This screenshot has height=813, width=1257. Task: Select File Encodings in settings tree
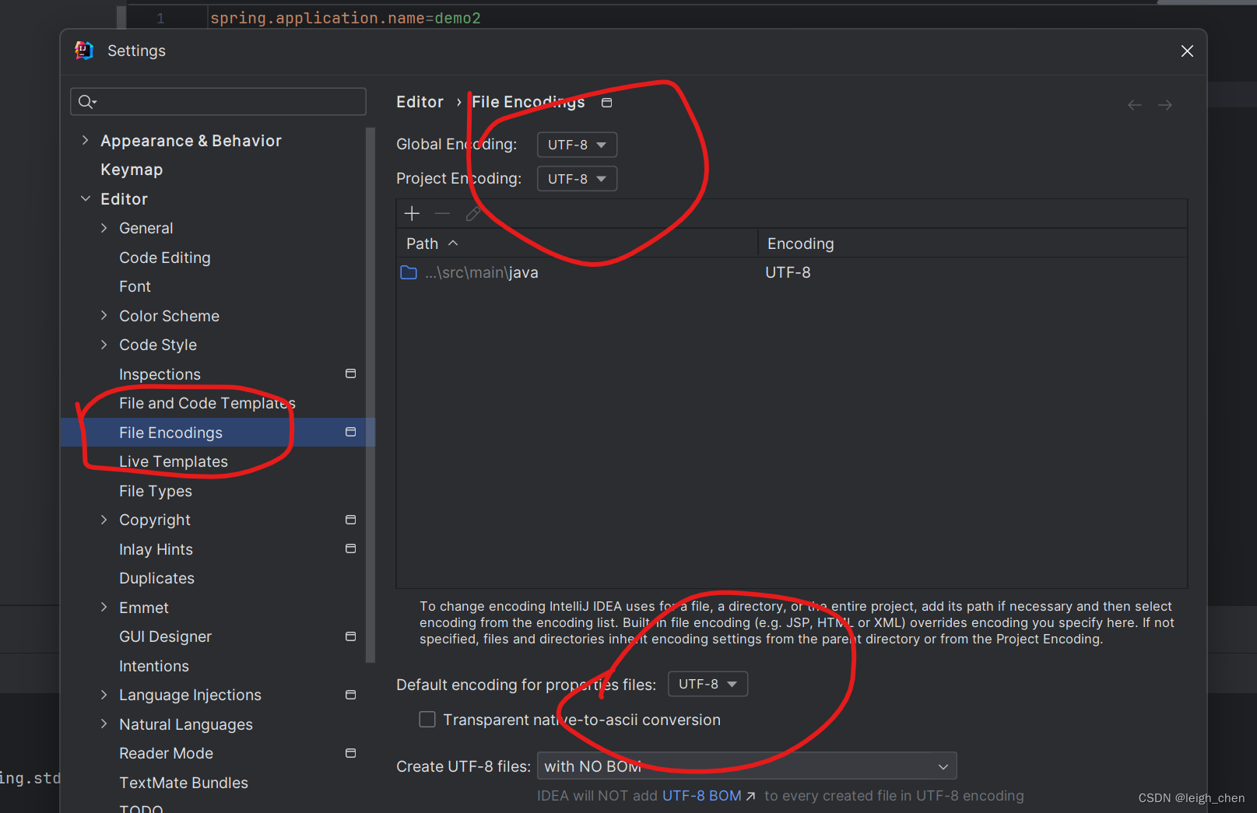217,432
